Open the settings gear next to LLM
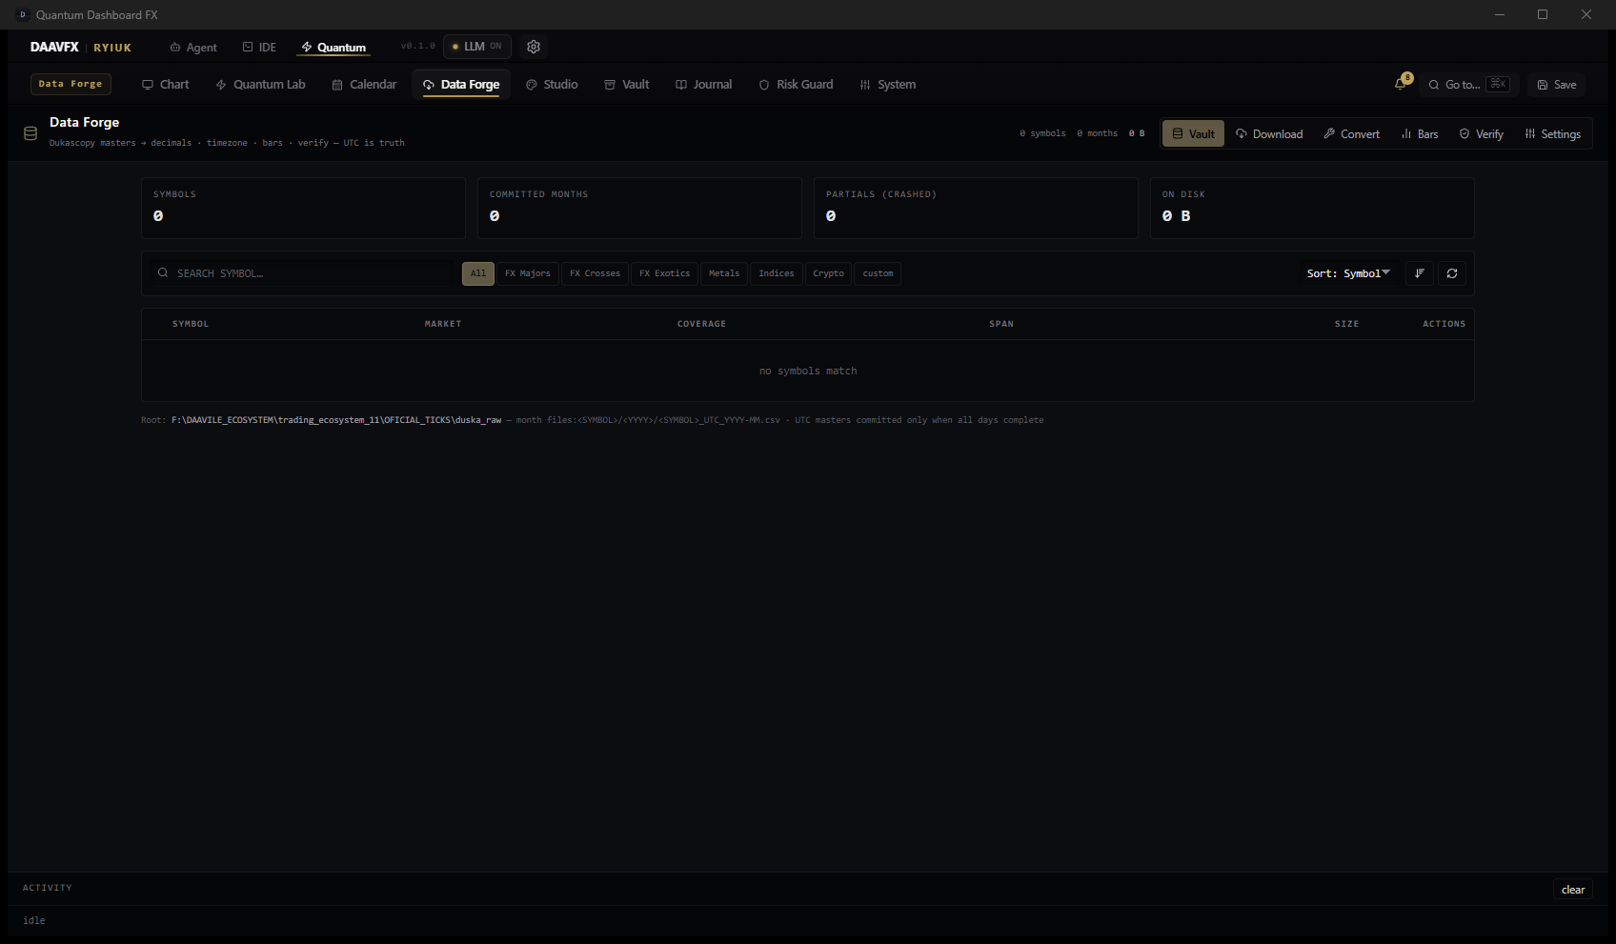 pos(534,47)
